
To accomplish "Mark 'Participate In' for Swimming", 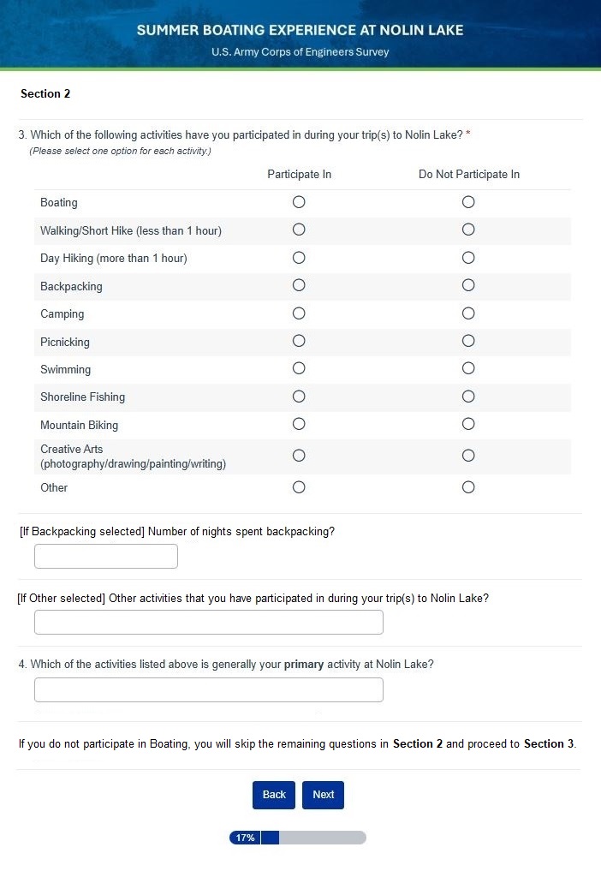I will 299,369.
